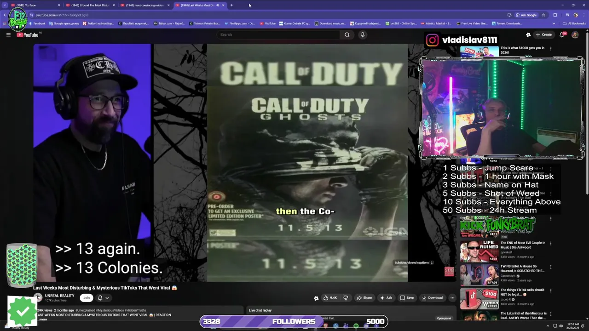Click the Ask Google button in address bar

click(x=526, y=15)
